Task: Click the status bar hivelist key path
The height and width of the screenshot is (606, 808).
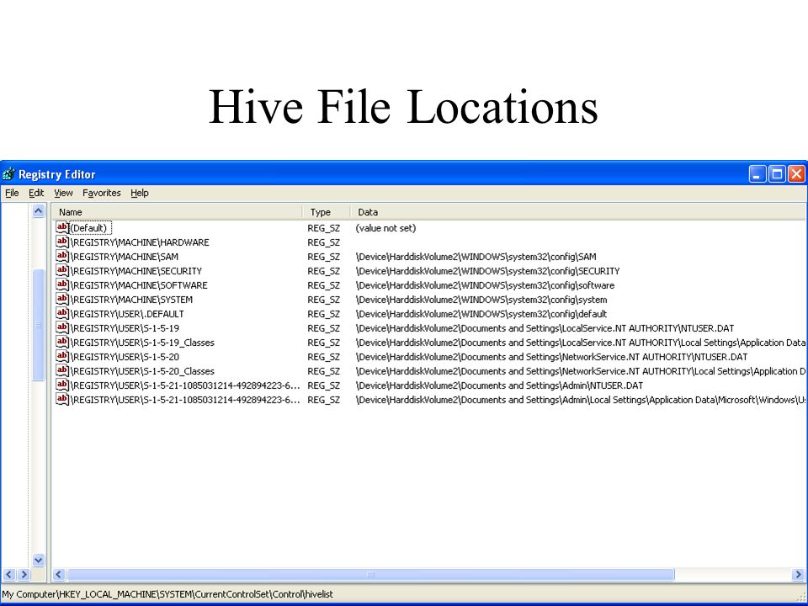Action: click(x=167, y=594)
